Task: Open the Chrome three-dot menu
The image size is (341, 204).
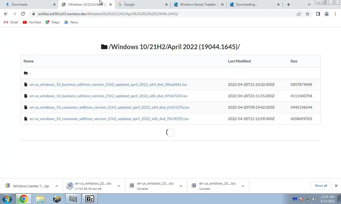Action: (x=335, y=14)
